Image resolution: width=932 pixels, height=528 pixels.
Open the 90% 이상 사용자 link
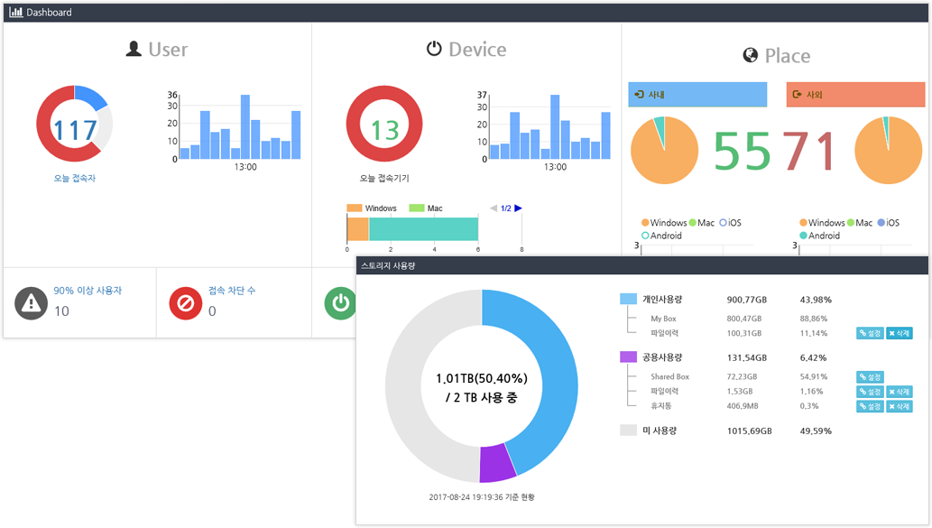tap(88, 291)
